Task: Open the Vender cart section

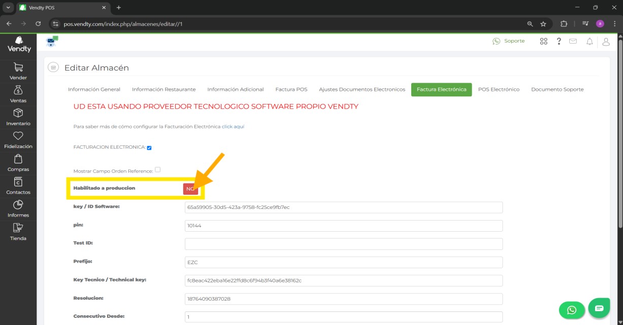Action: [18, 71]
